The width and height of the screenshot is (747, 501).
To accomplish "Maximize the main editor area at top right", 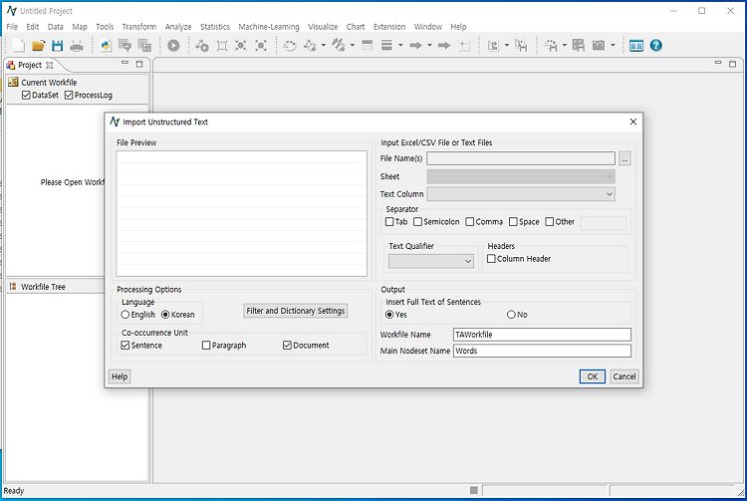I will tap(733, 64).
